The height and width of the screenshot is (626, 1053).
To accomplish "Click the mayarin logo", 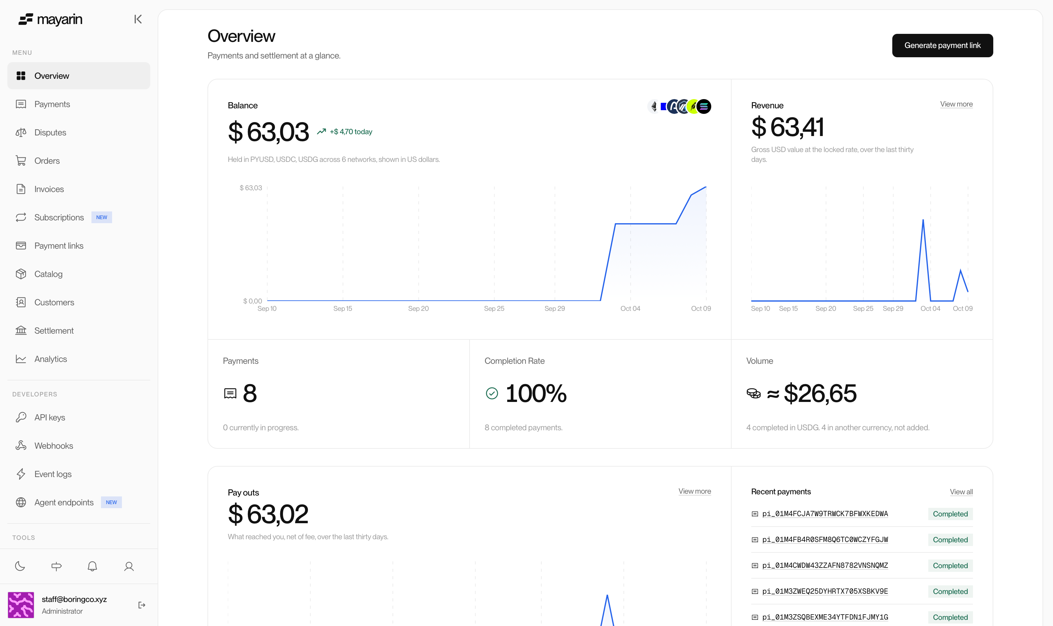I will (x=50, y=19).
